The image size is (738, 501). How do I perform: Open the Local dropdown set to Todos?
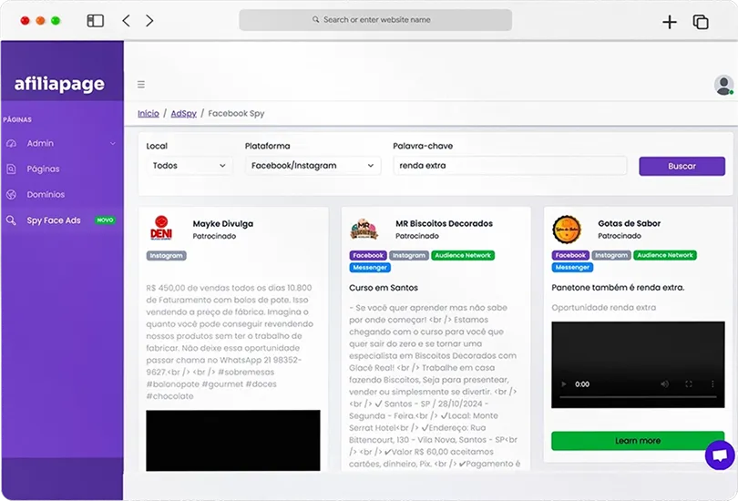click(188, 166)
